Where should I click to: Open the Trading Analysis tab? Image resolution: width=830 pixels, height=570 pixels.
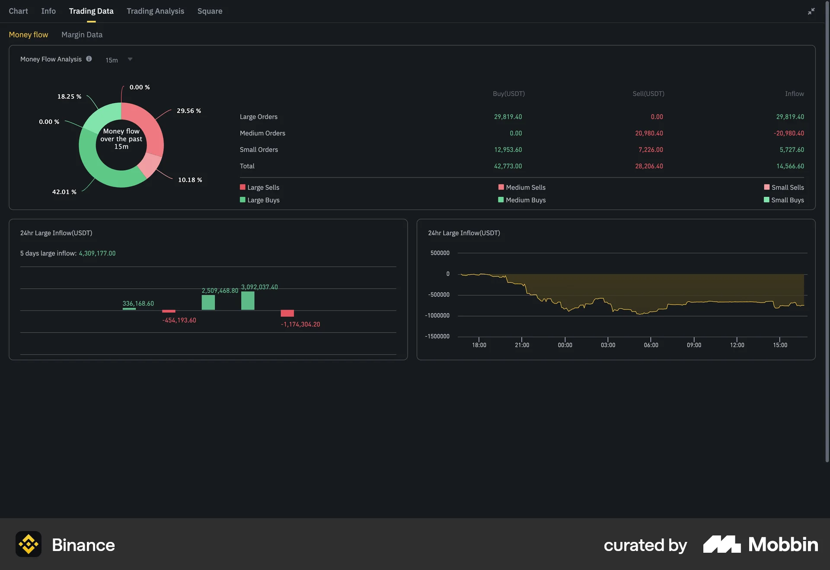155,11
